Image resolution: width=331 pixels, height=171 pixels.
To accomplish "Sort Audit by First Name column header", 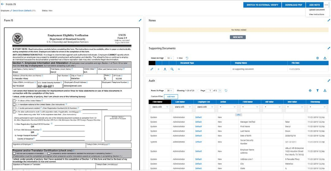I will click(x=160, y=102).
